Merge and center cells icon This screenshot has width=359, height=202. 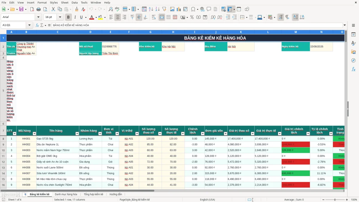pyautogui.click(x=162, y=17)
